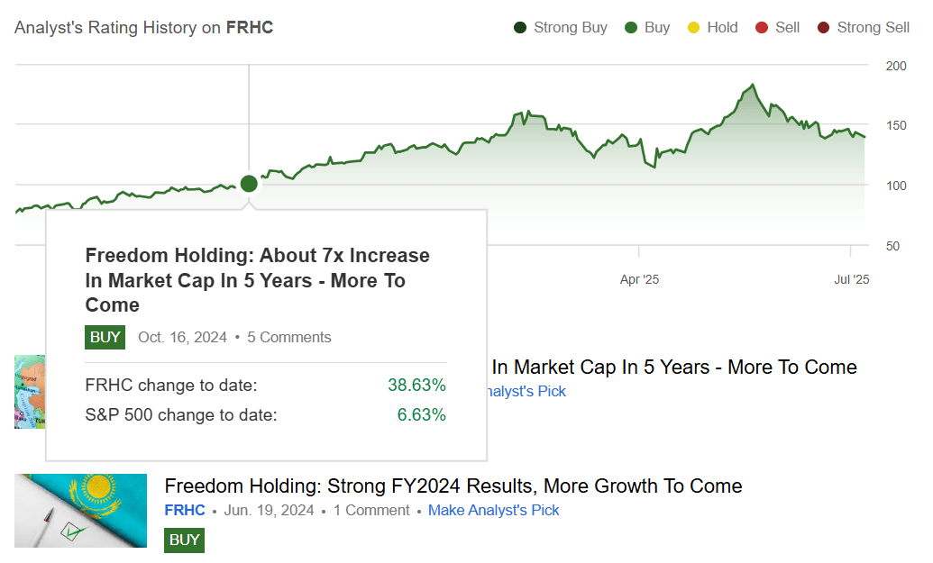Click the green rating marker on chart
Viewport: 933px width, 563px height.
tap(249, 184)
